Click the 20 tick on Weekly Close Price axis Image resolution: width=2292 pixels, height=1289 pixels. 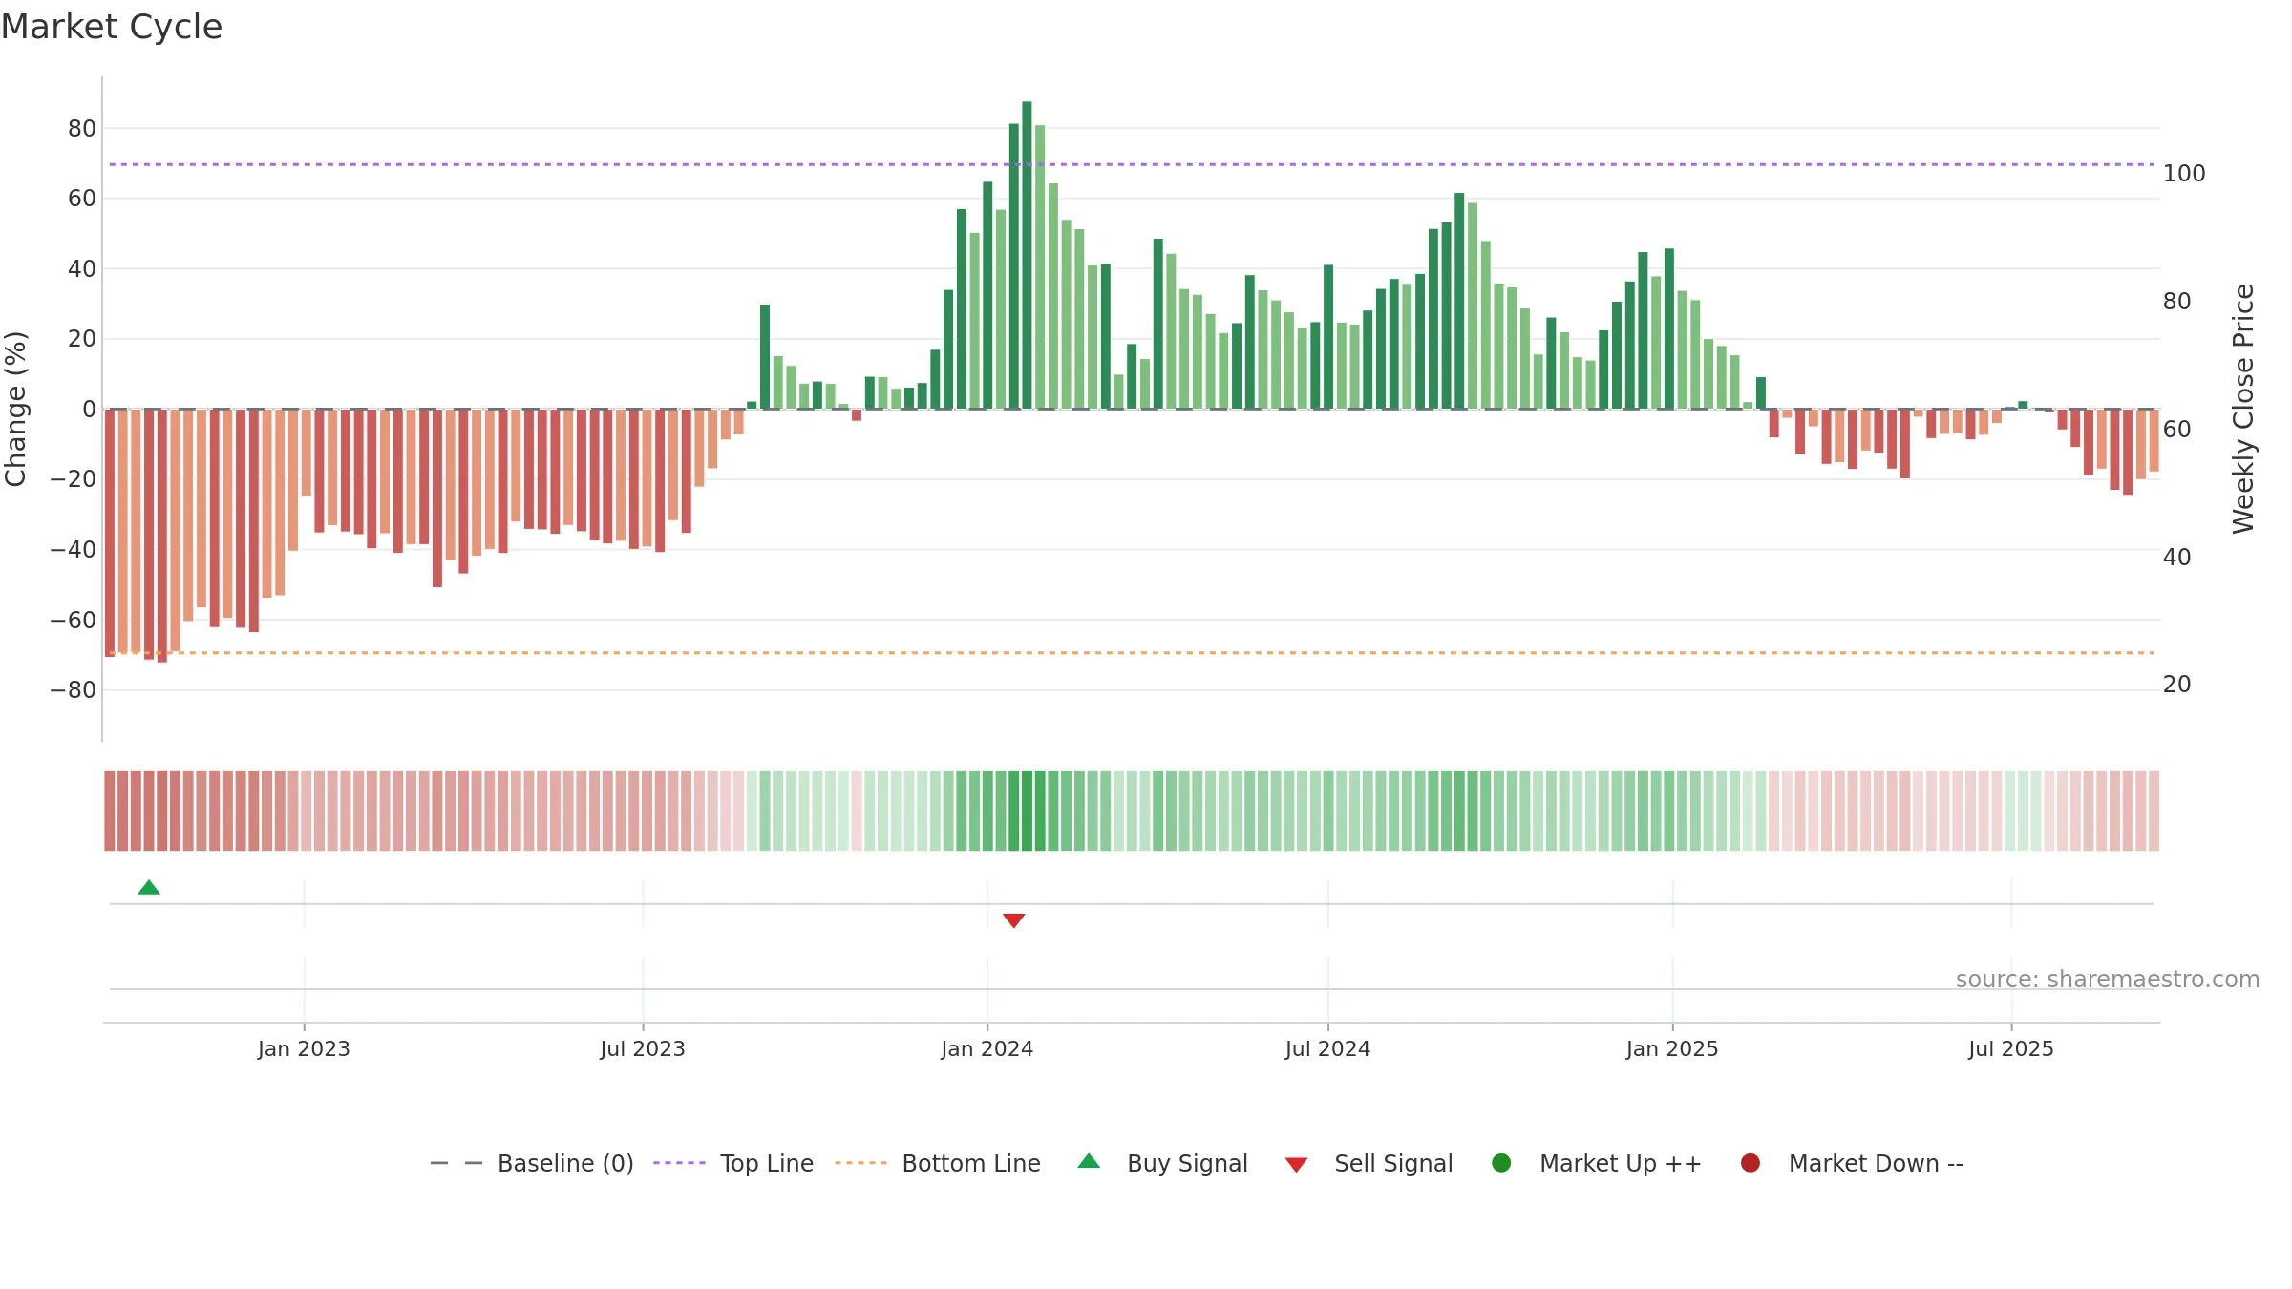[x=2177, y=685]
